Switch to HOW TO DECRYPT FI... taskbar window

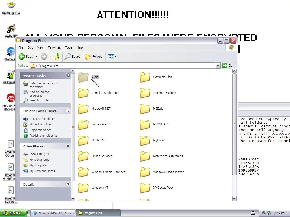click(x=52, y=213)
